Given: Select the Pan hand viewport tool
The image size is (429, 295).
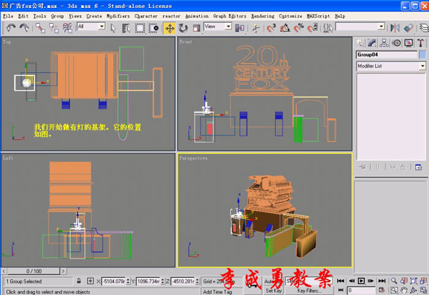Looking at the screenshot, I should pyautogui.click(x=404, y=290).
